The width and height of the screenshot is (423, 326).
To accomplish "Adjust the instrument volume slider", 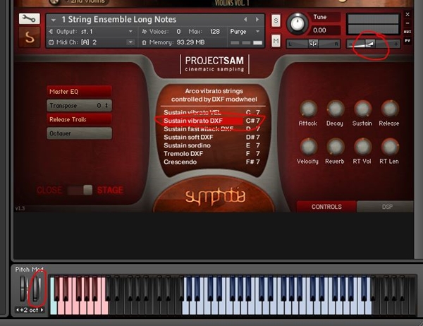I will (374, 44).
